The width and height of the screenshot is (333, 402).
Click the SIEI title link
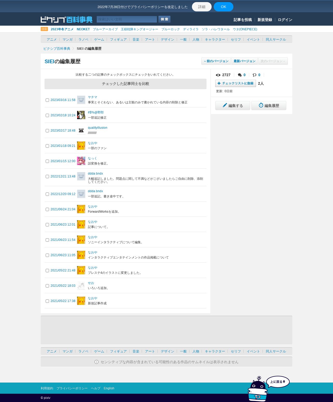50,61
